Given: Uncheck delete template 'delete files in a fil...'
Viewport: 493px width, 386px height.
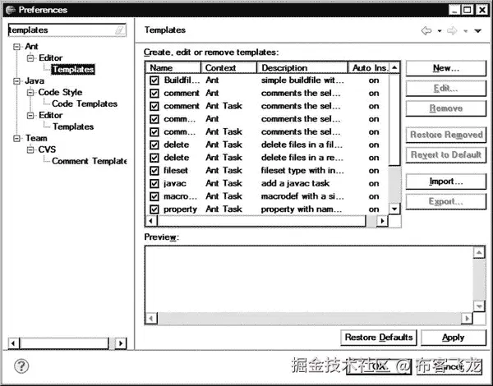Looking at the screenshot, I should [154, 145].
